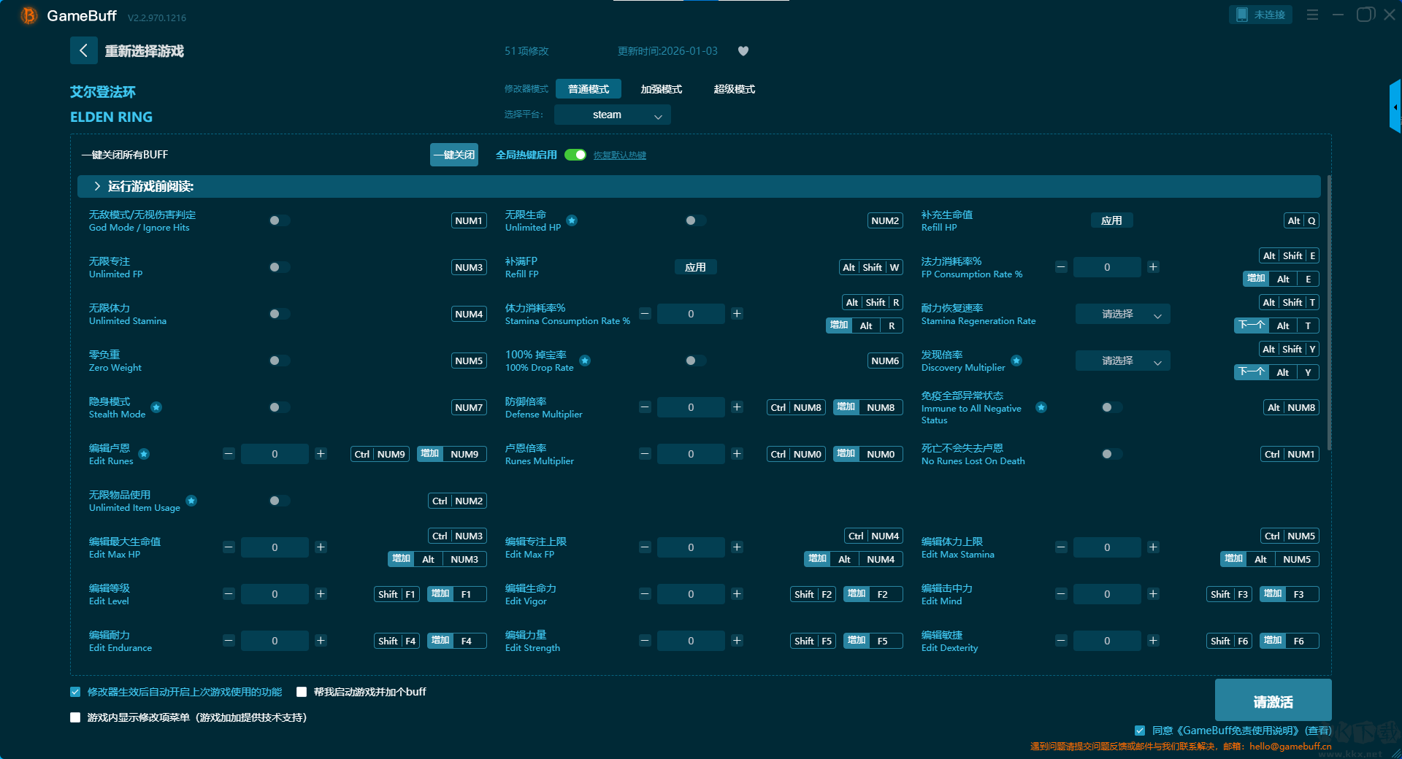Open the Stamina Regeneration Rate dropdown
This screenshot has width=1402, height=759.
pos(1122,314)
